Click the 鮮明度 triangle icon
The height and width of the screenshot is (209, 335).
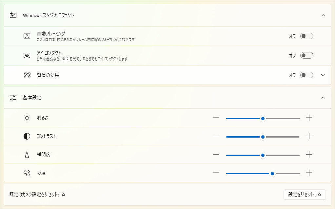coord(27,154)
